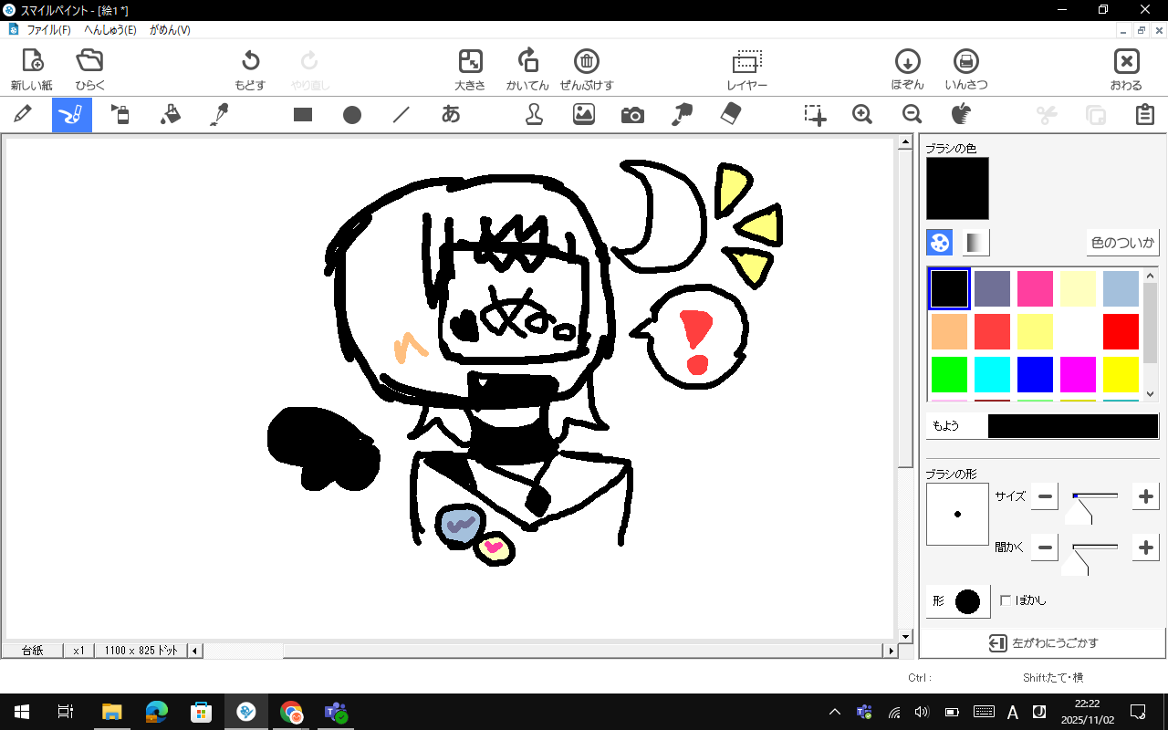
Task: Click the zoom in magnifier icon
Action: pyautogui.click(x=862, y=114)
